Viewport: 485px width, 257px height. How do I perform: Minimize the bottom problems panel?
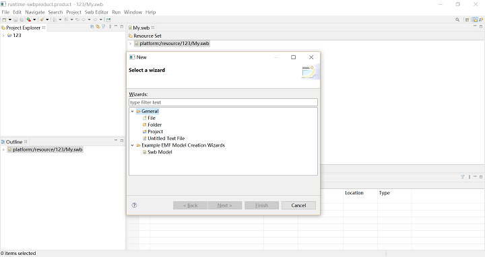coord(475,176)
